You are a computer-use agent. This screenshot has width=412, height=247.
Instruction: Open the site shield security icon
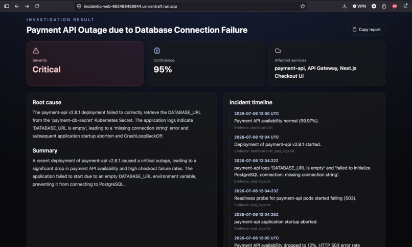(x=79, y=6)
